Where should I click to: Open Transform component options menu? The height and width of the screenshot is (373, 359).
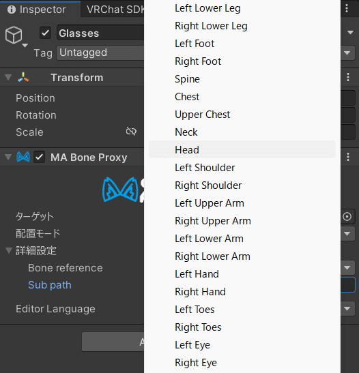348,77
